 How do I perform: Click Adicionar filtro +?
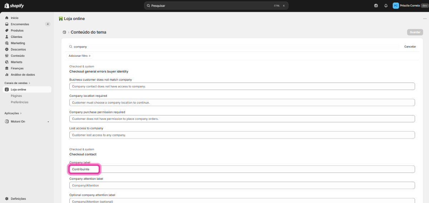tap(80, 56)
